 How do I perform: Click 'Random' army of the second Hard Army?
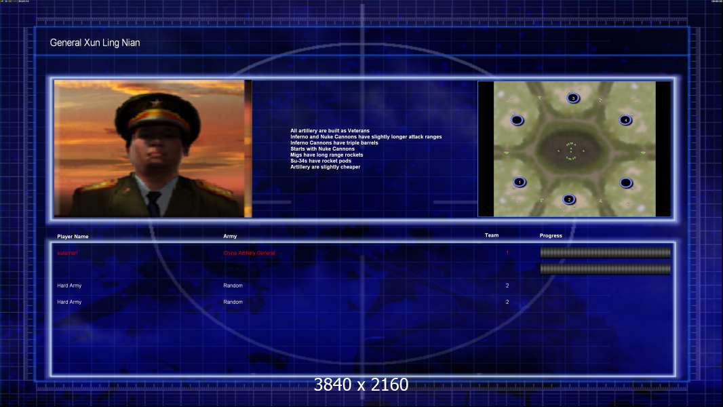coord(233,302)
